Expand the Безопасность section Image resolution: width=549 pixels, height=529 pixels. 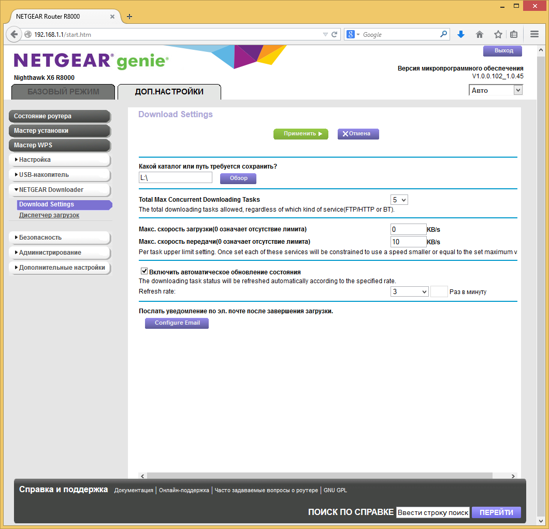coord(60,238)
